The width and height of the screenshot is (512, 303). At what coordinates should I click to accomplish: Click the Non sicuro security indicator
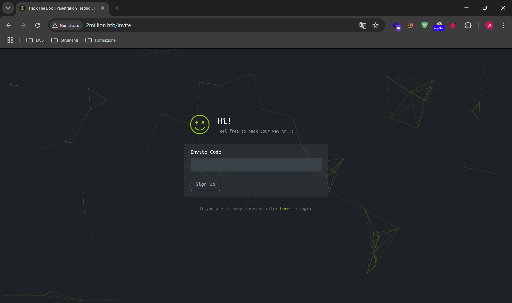point(66,25)
